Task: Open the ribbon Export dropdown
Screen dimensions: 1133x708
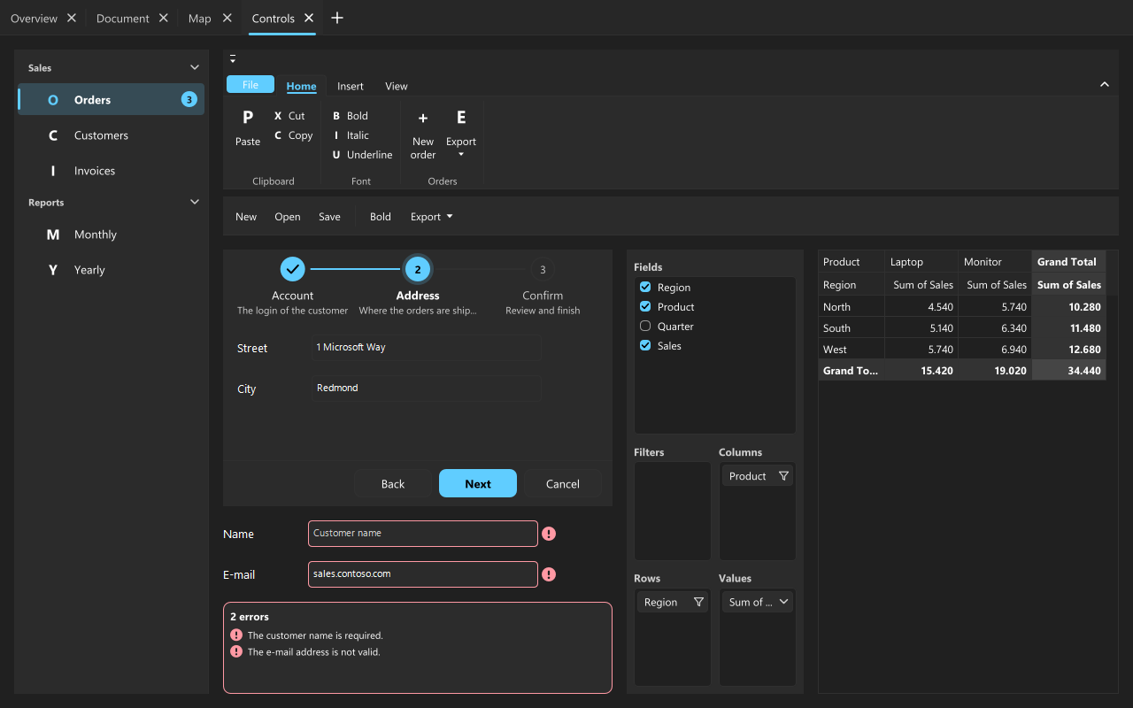Action: click(x=461, y=135)
